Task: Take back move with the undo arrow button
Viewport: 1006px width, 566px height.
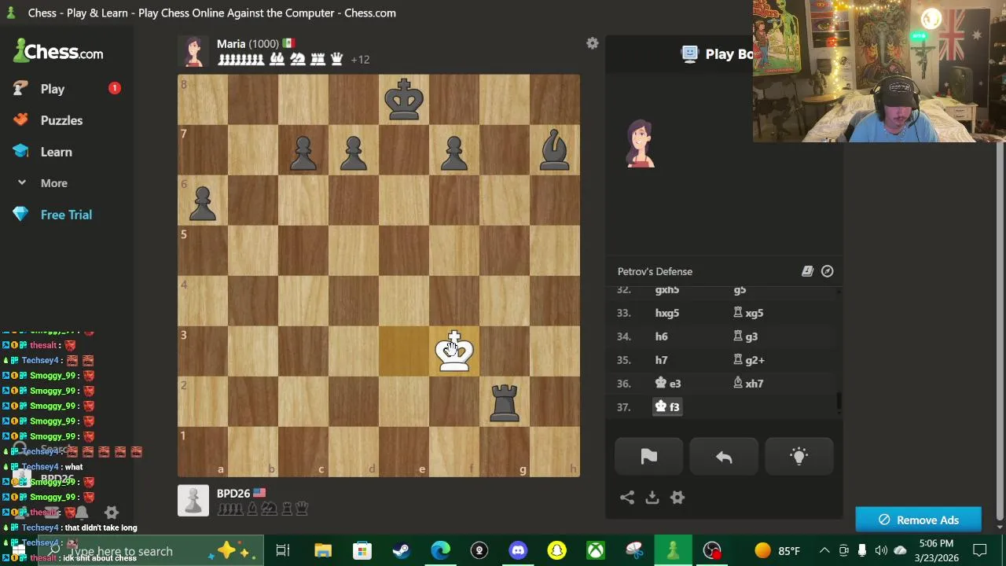Action: coord(724,457)
